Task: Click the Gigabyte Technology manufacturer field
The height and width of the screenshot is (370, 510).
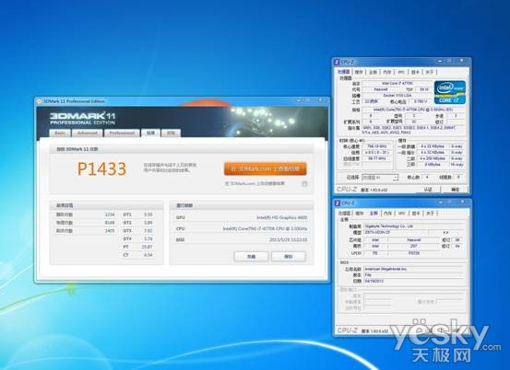Action: pos(414,225)
